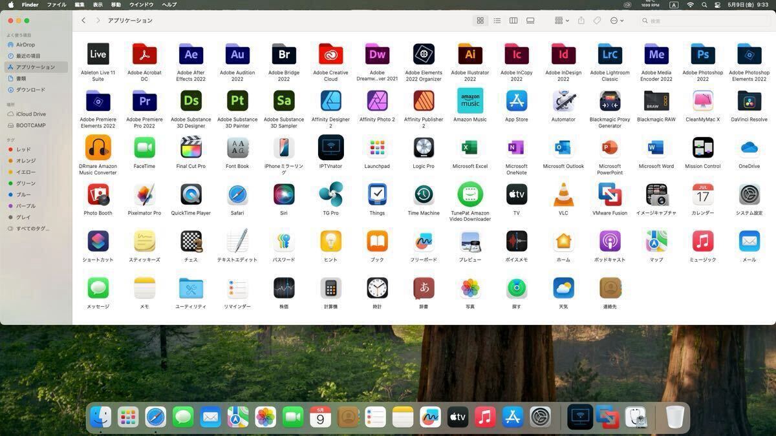Choose the Adobe Photoshop 2022 icon
776x436 pixels.
point(703,54)
